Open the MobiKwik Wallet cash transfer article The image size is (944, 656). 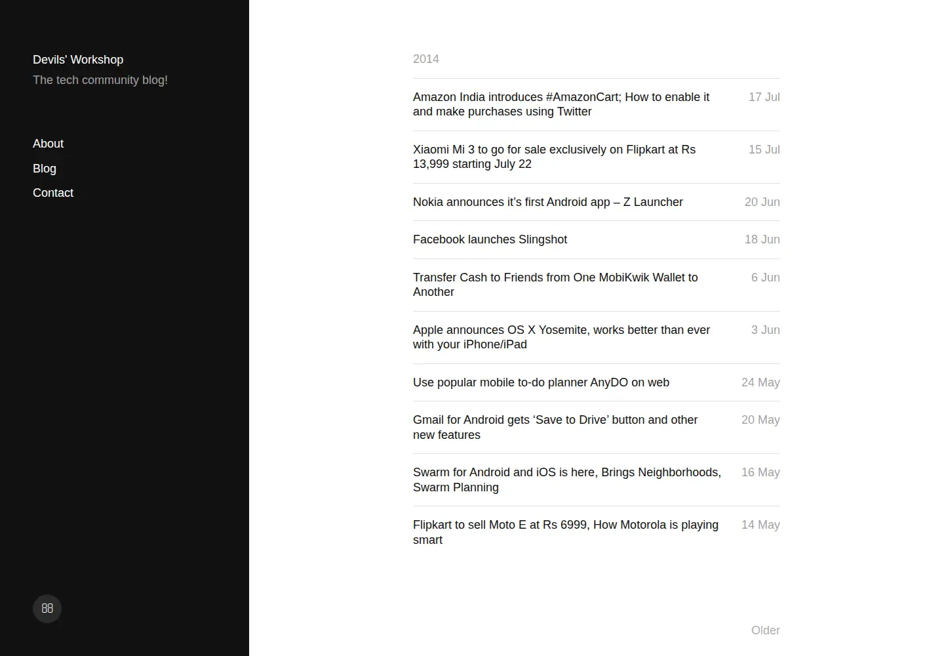[555, 285]
